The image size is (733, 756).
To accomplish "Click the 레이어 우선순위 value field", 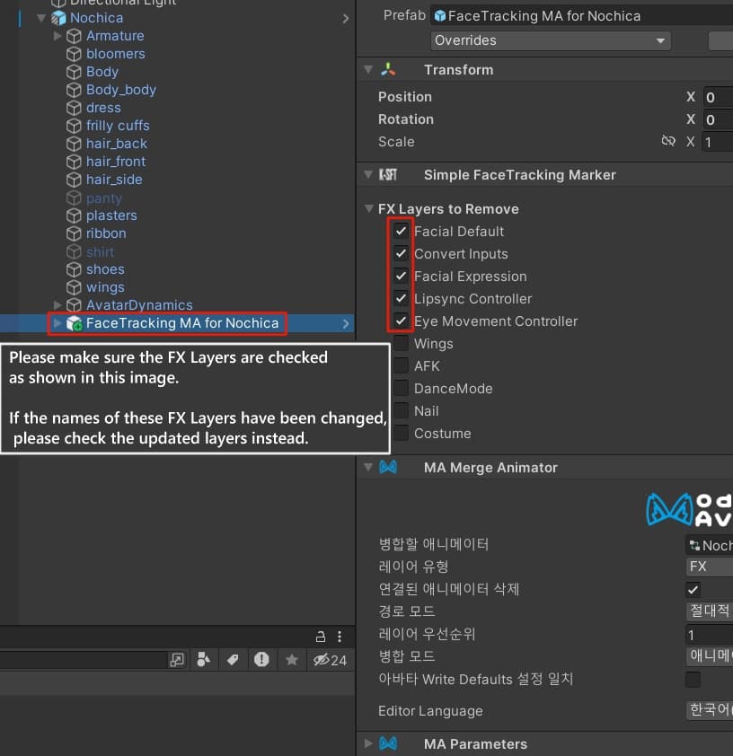I will [709, 635].
